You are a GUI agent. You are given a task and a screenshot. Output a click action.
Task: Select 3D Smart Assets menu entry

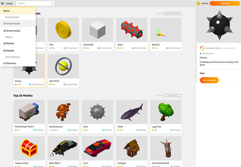point(18,24)
